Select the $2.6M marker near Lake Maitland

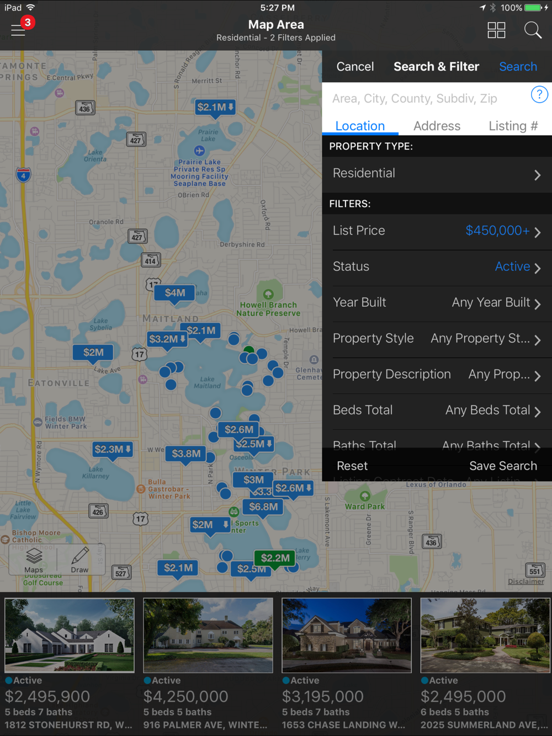pos(239,429)
